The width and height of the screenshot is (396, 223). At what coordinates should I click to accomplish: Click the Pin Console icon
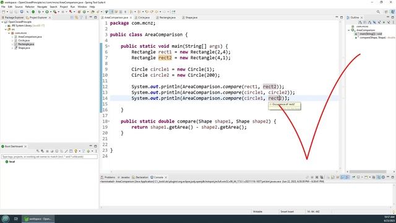click(353, 177)
